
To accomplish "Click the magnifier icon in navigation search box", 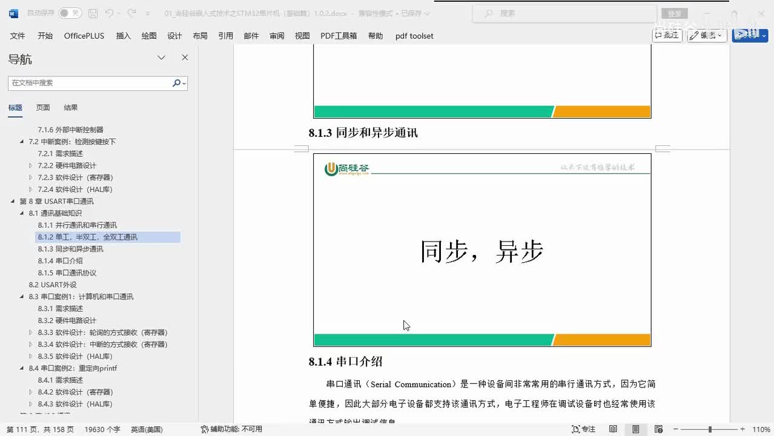I will [176, 83].
